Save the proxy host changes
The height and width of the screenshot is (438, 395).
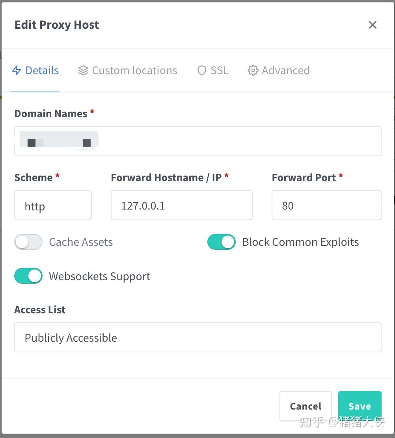click(x=360, y=406)
